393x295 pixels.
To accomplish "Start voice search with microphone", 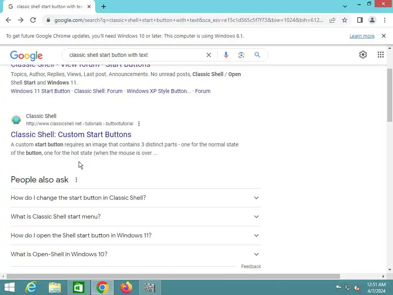I will click(226, 55).
